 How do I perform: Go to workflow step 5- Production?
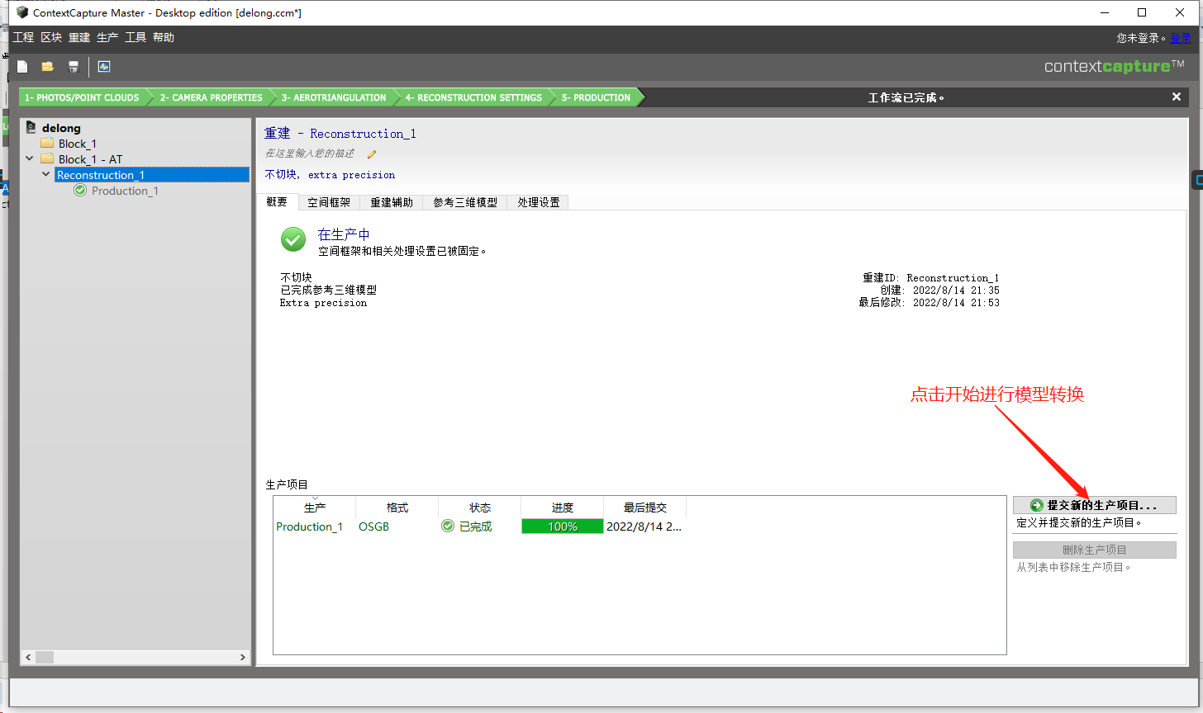tap(596, 97)
